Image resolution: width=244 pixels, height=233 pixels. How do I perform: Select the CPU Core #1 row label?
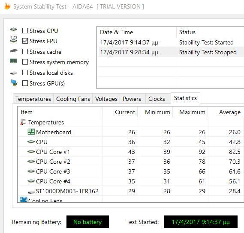(53, 152)
